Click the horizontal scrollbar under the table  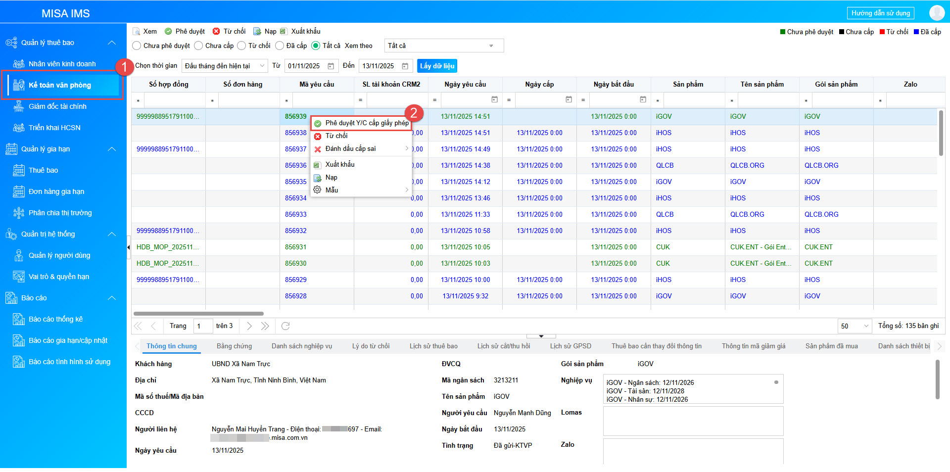point(198,314)
